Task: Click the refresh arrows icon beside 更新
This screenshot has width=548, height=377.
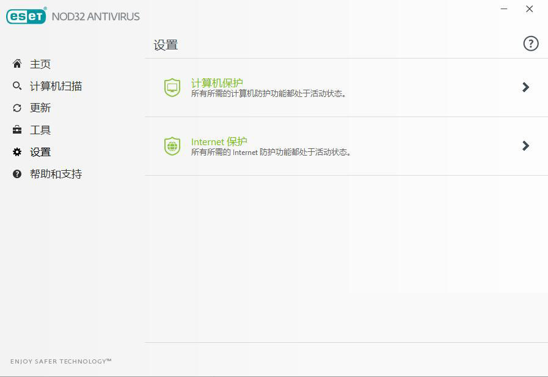Action: [x=17, y=108]
